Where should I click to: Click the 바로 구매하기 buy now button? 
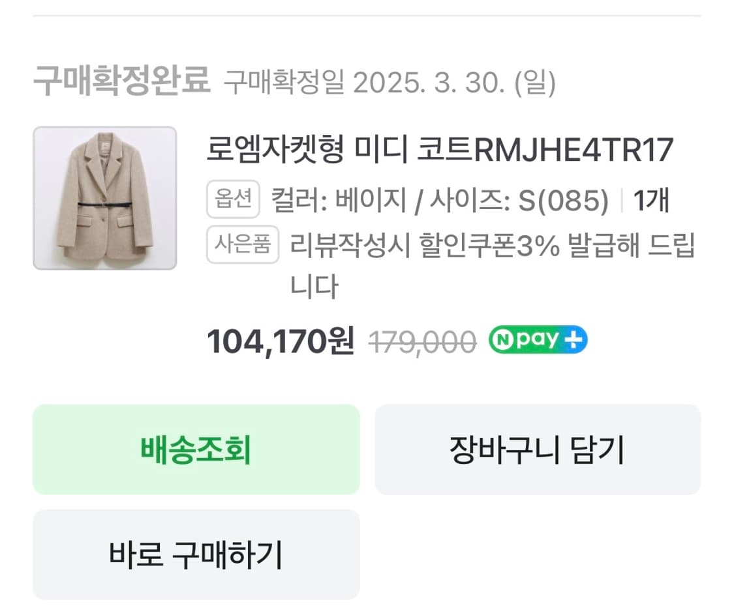coord(196,554)
